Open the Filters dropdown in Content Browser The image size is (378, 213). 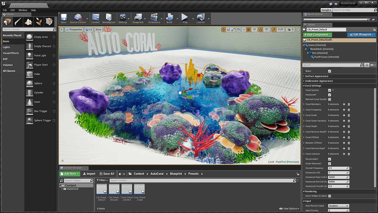[102, 180]
